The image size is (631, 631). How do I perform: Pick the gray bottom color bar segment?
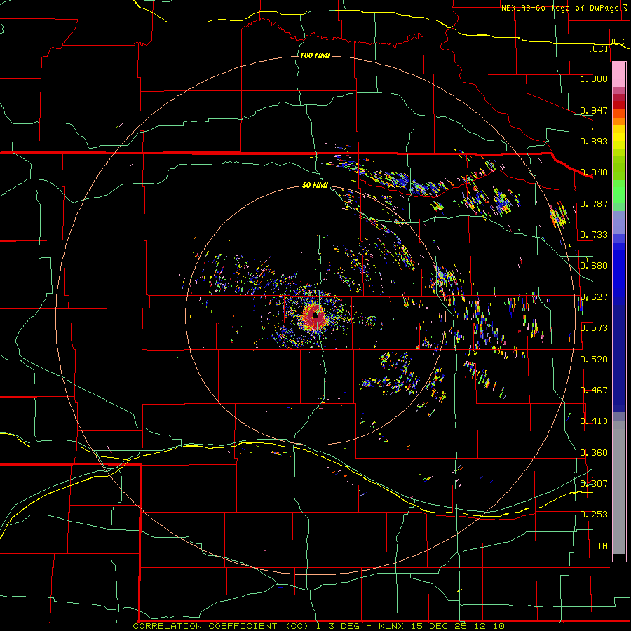click(619, 487)
